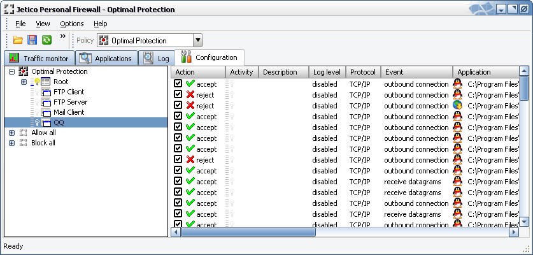This screenshot has height=255, width=533.
Task: Uncheck the topmost rule's checkbox
Action: point(178,84)
